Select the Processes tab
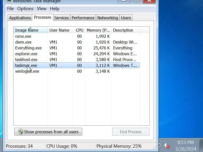The width and height of the screenshot is (203, 152). tap(43, 17)
